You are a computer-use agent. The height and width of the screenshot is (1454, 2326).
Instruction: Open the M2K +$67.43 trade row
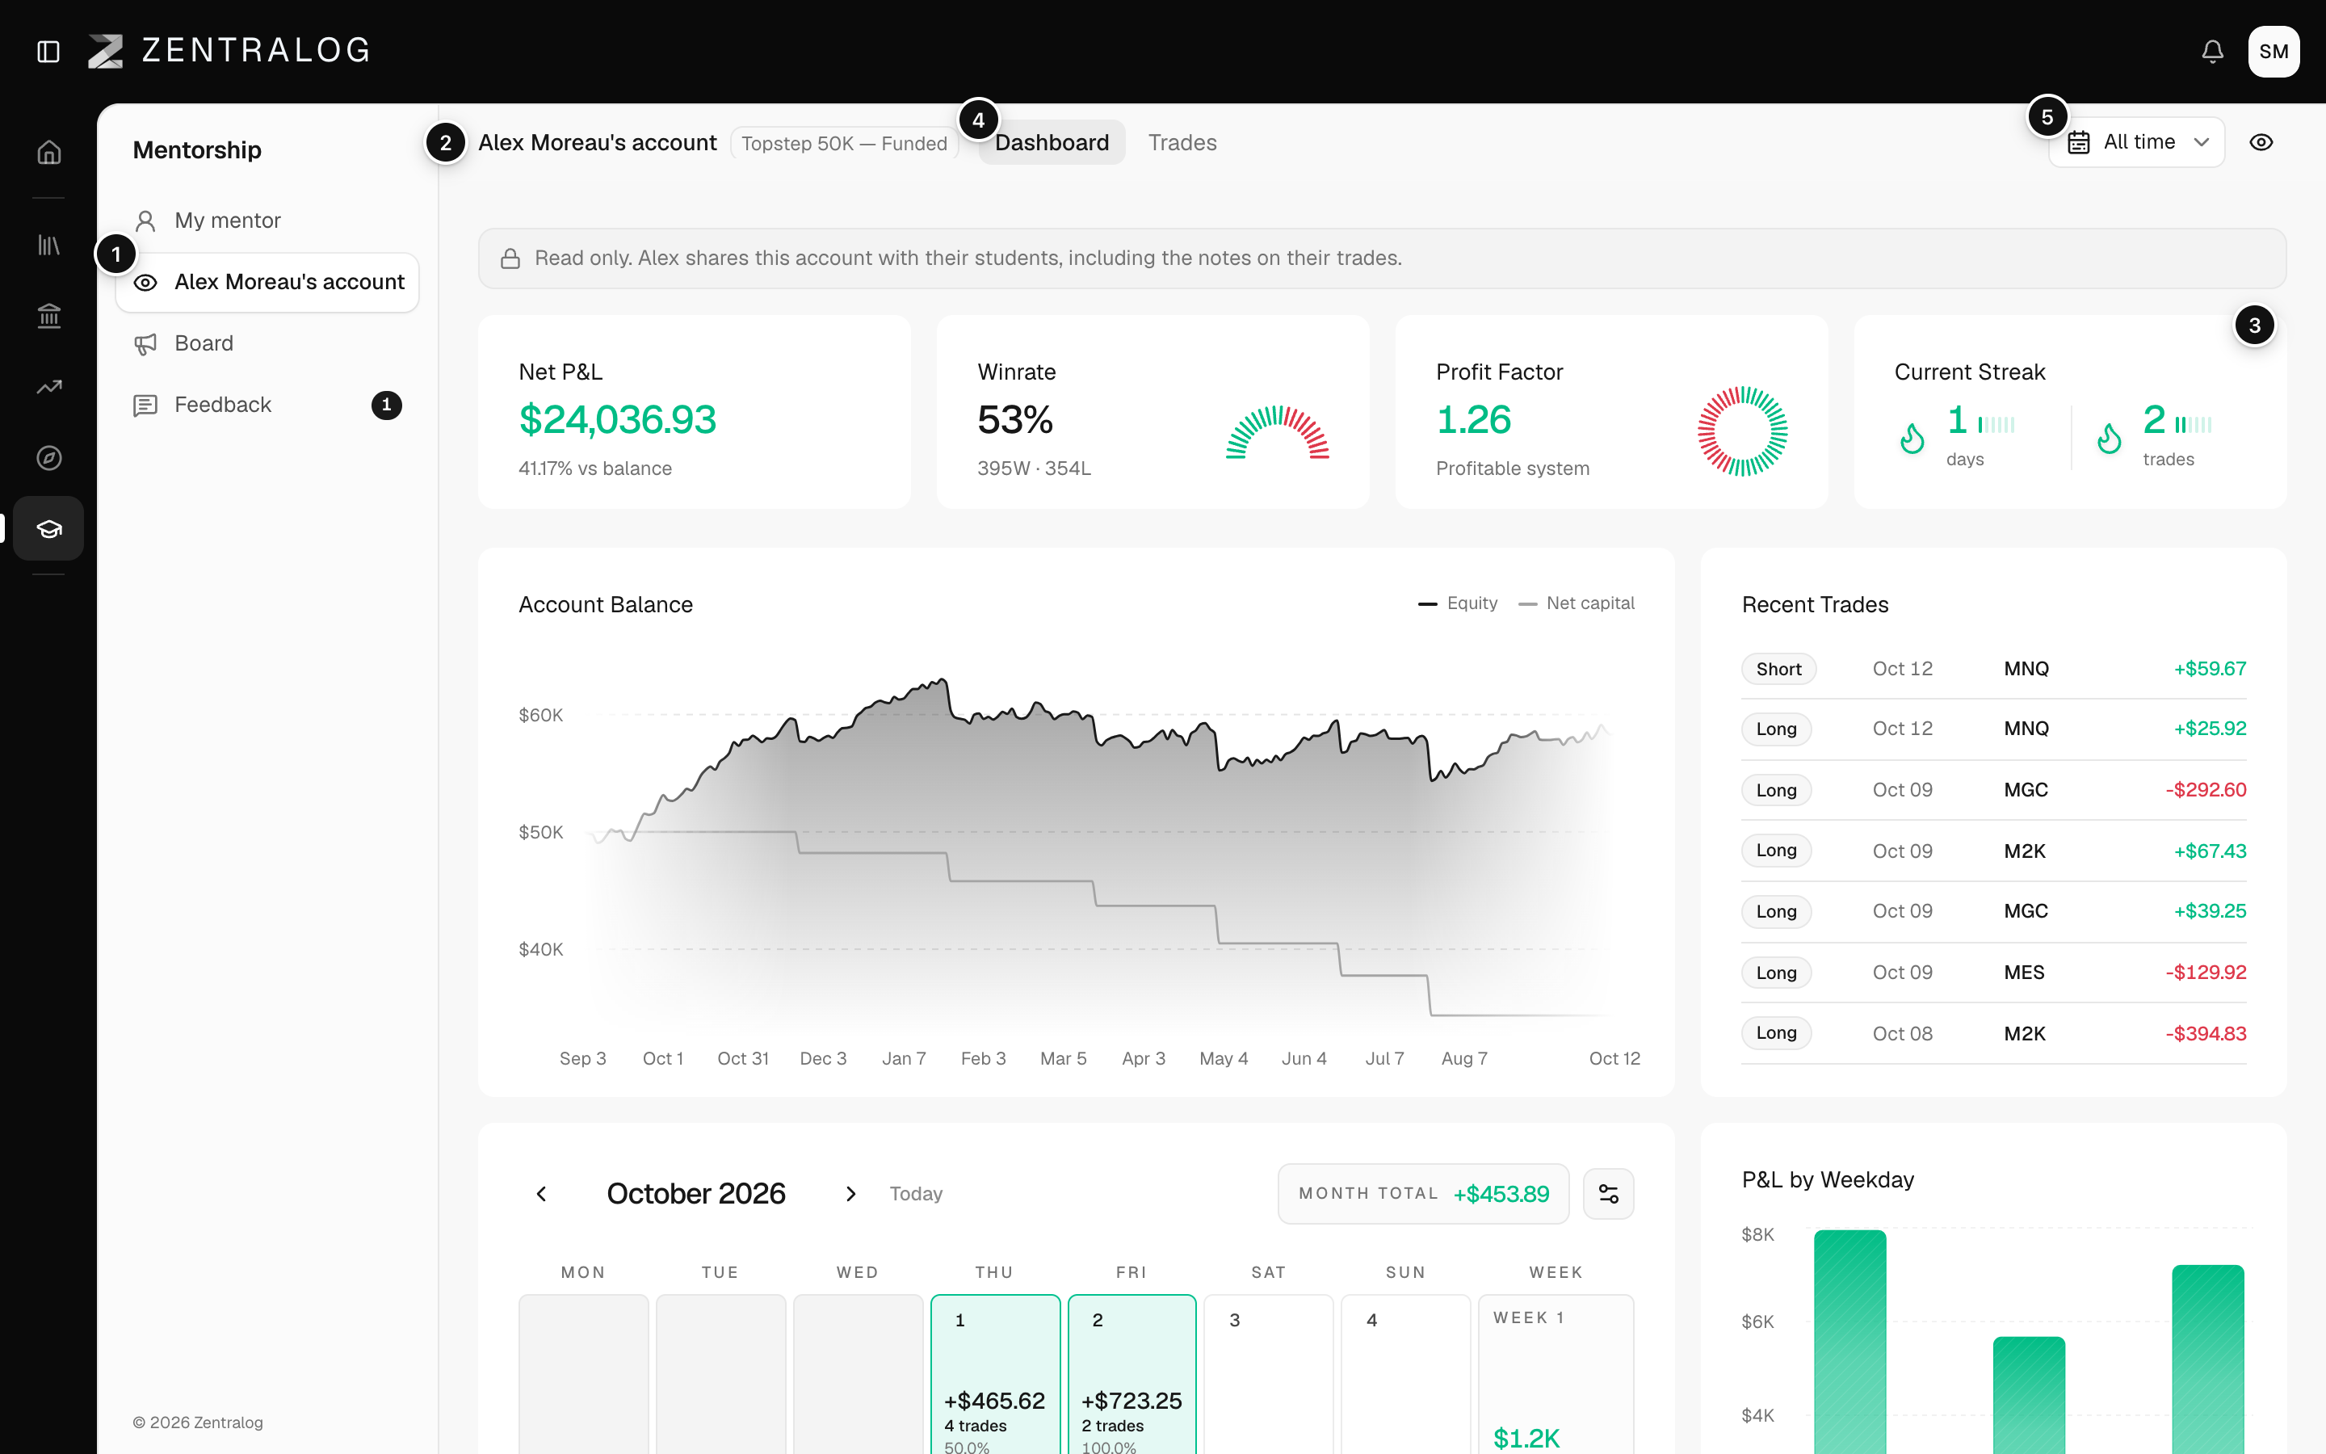[x=1993, y=851]
